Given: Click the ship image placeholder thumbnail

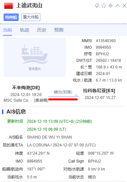Looking at the screenshot, I should 35,57.
